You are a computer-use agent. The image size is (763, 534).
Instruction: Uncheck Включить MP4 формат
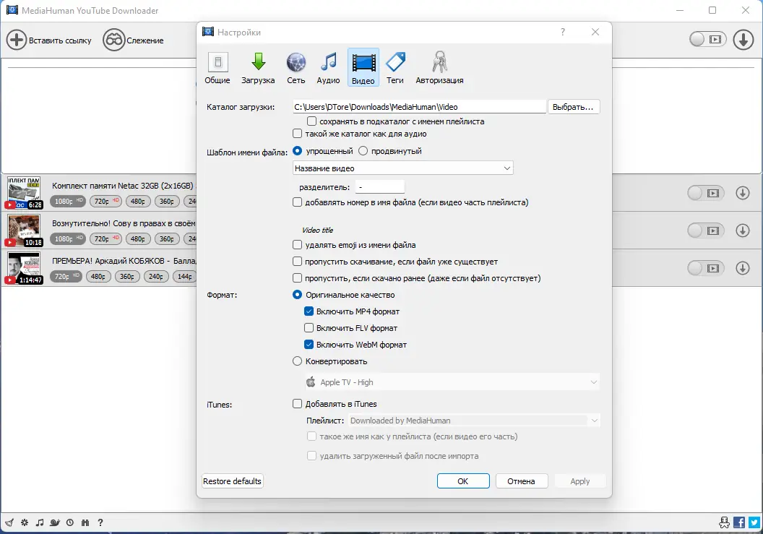(x=309, y=311)
